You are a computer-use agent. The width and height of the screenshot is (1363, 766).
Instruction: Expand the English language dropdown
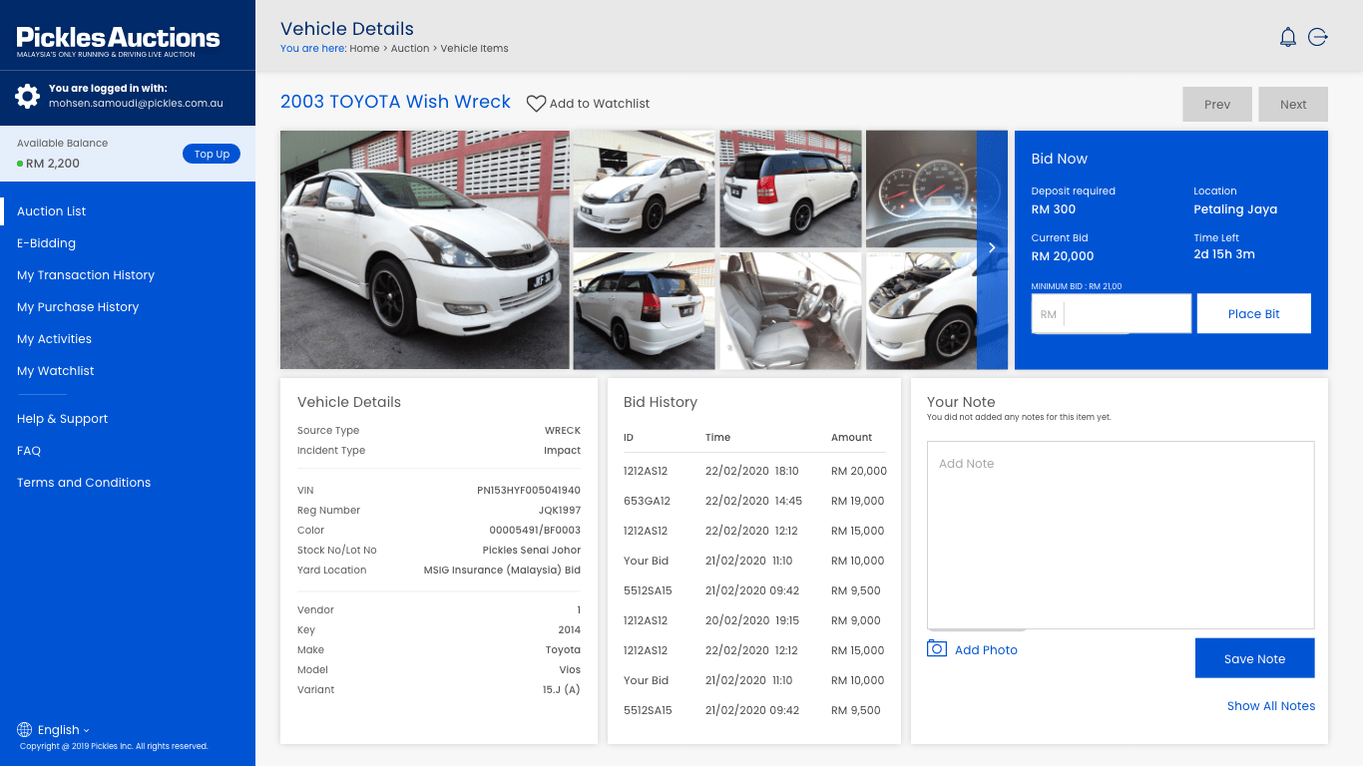click(64, 729)
